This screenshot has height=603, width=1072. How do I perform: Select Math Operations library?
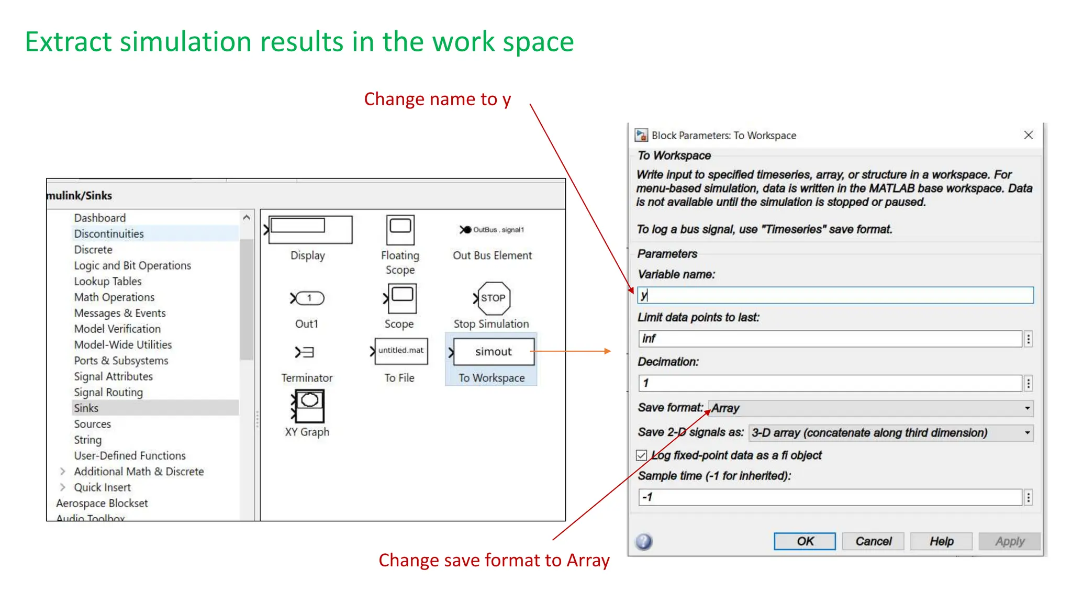coord(114,297)
